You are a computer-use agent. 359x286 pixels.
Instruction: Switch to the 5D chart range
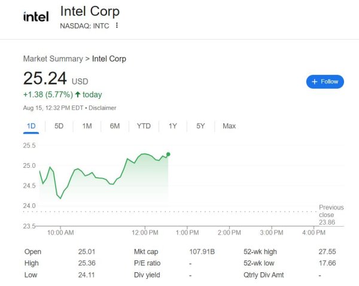59,126
